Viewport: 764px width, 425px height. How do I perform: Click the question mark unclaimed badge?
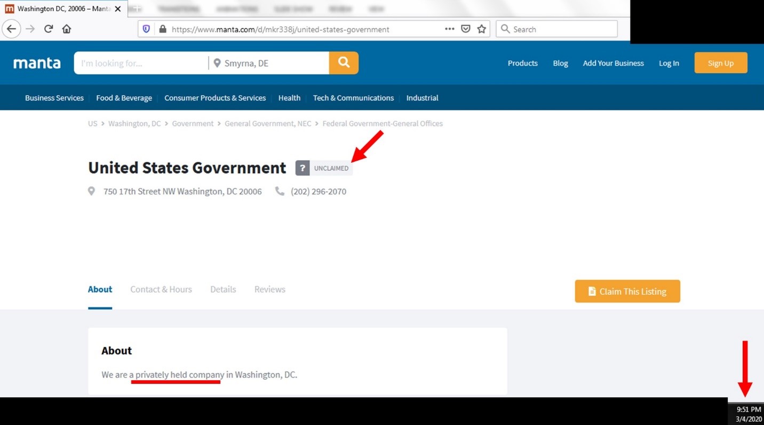pyautogui.click(x=303, y=168)
